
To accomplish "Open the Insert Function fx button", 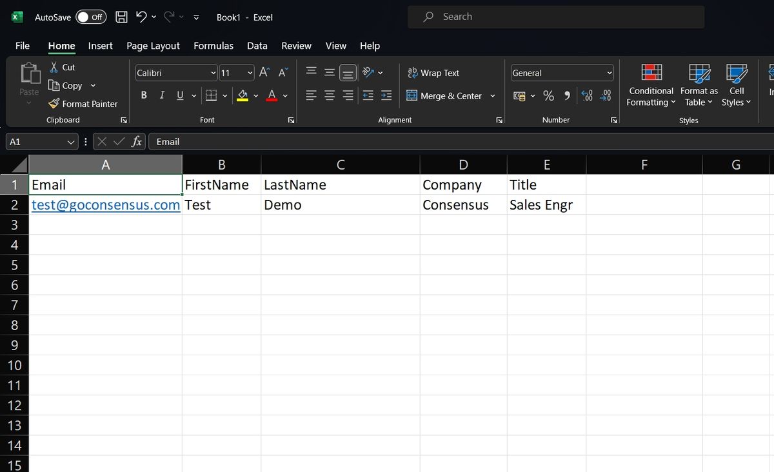I will click(137, 142).
